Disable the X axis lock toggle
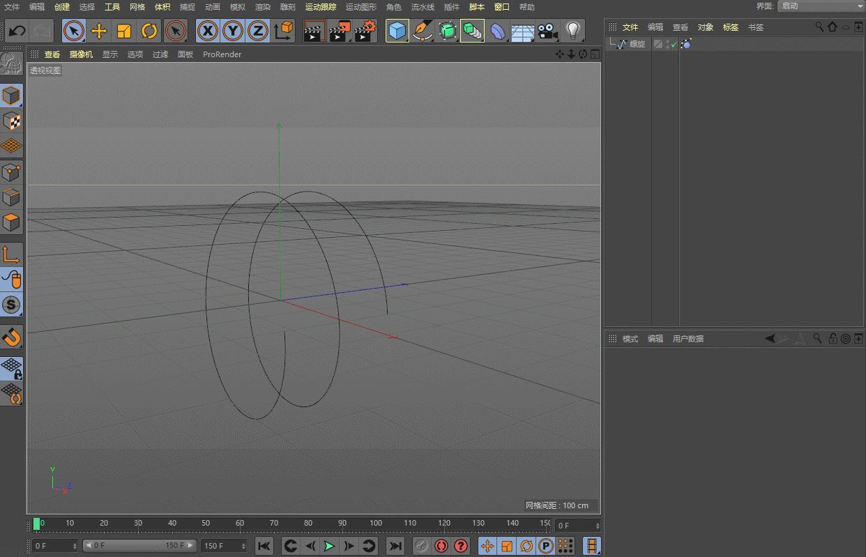 [207, 31]
